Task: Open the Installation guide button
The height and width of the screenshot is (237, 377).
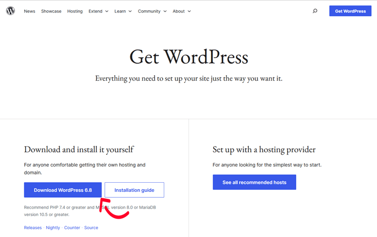Action: [134, 190]
